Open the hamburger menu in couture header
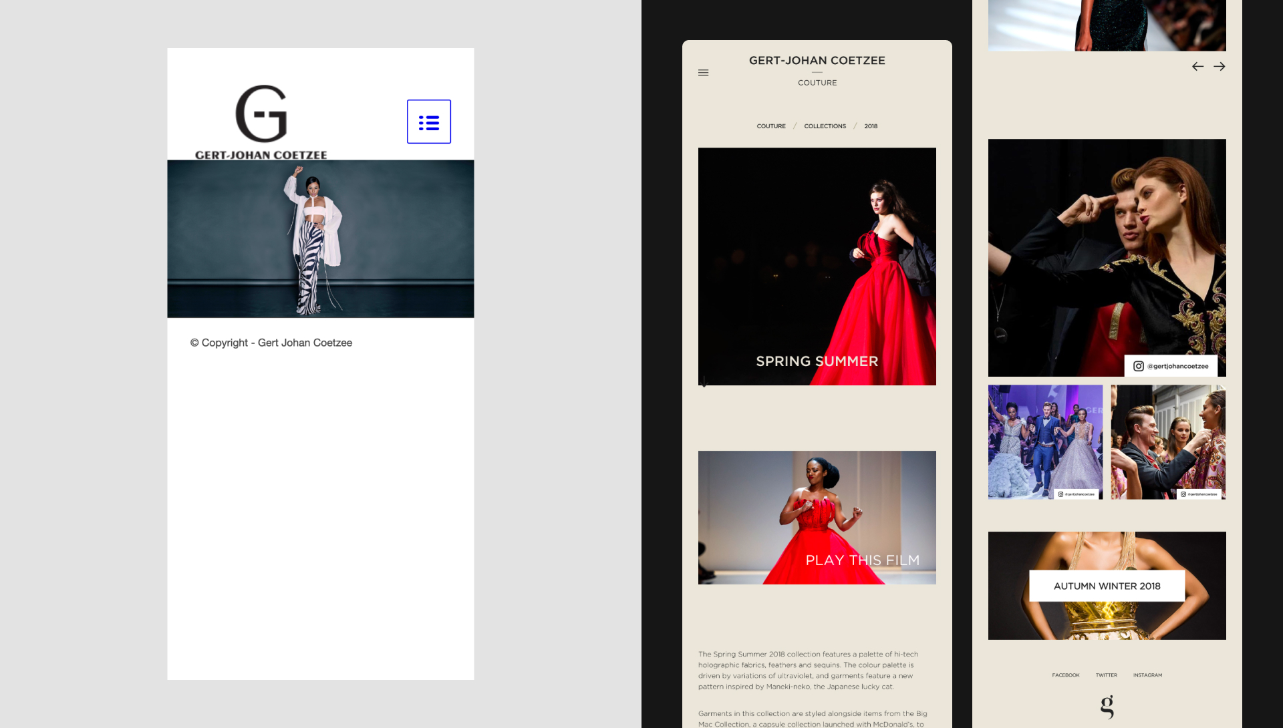1283x728 pixels. click(x=703, y=73)
